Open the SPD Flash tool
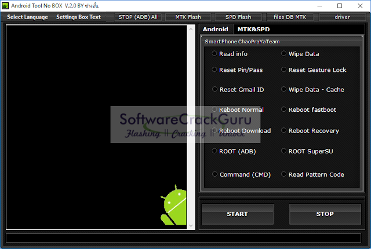 238,17
